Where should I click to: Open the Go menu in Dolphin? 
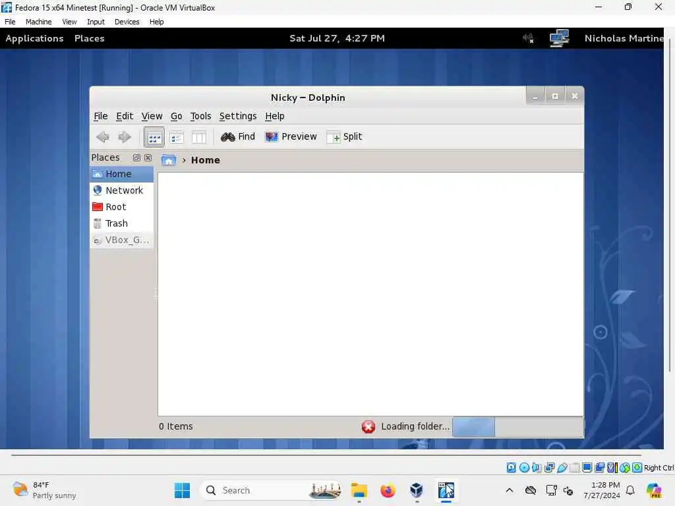pyautogui.click(x=177, y=116)
